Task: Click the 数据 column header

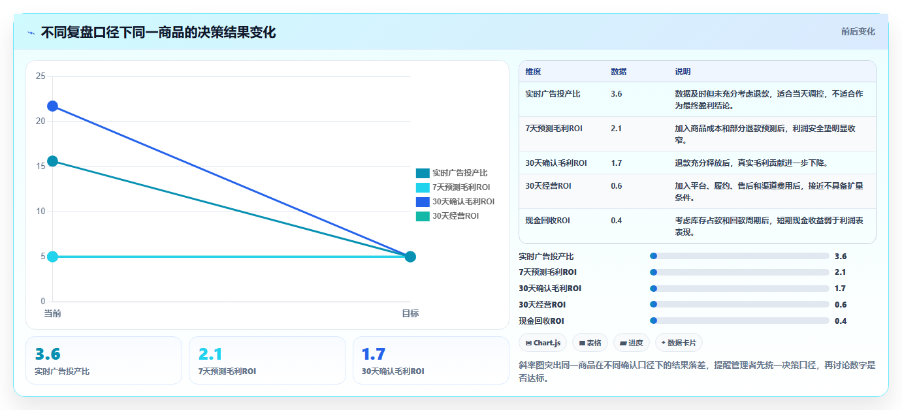Action: pos(619,72)
